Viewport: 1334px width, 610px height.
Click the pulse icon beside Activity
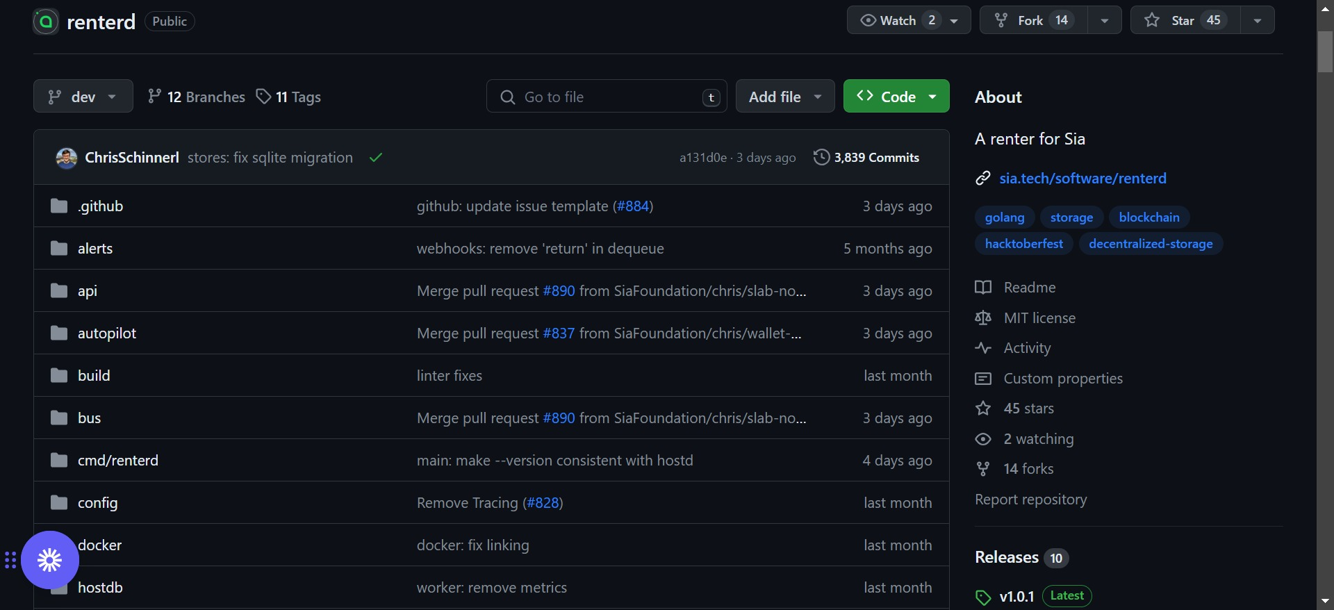click(x=983, y=348)
